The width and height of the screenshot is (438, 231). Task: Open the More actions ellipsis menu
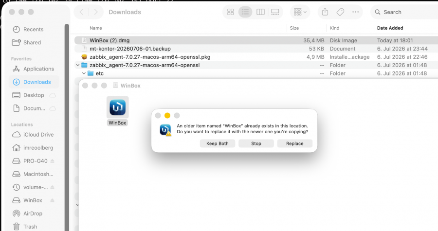(355, 12)
